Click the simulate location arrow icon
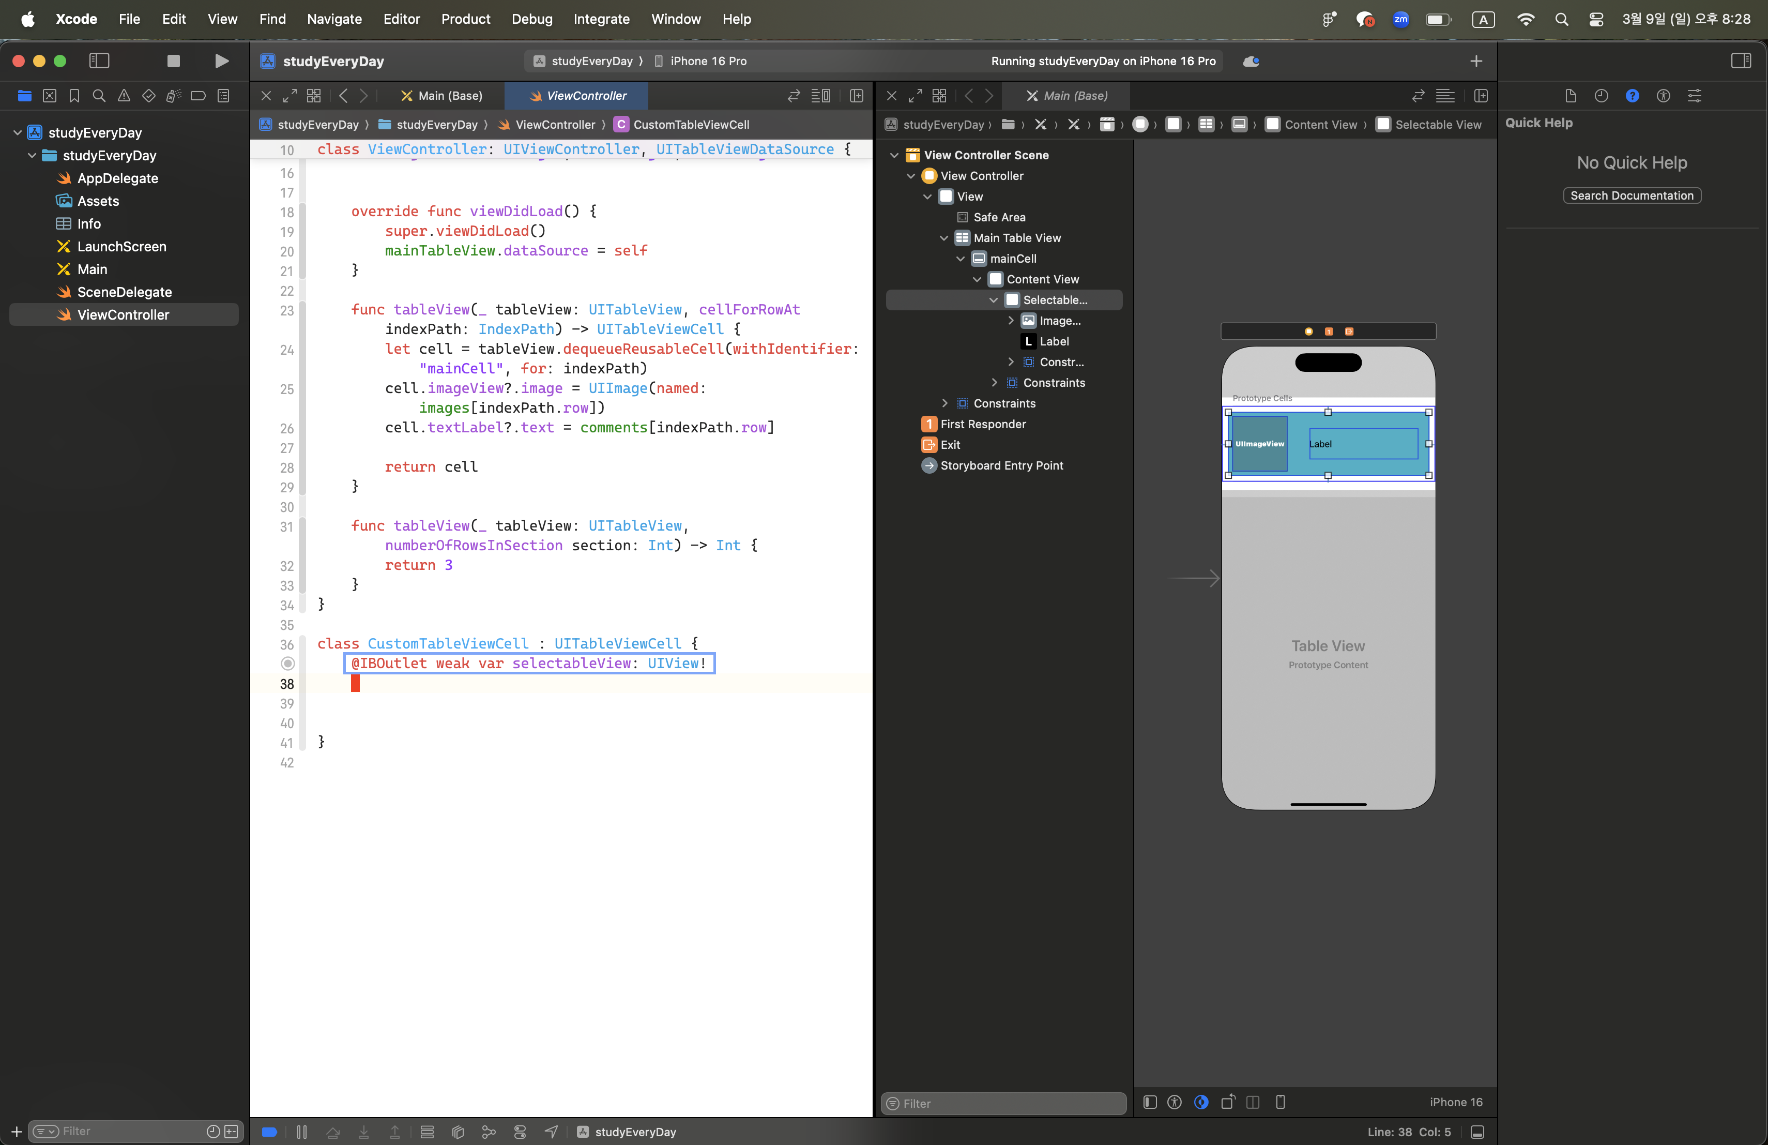The image size is (1768, 1145). tap(551, 1132)
